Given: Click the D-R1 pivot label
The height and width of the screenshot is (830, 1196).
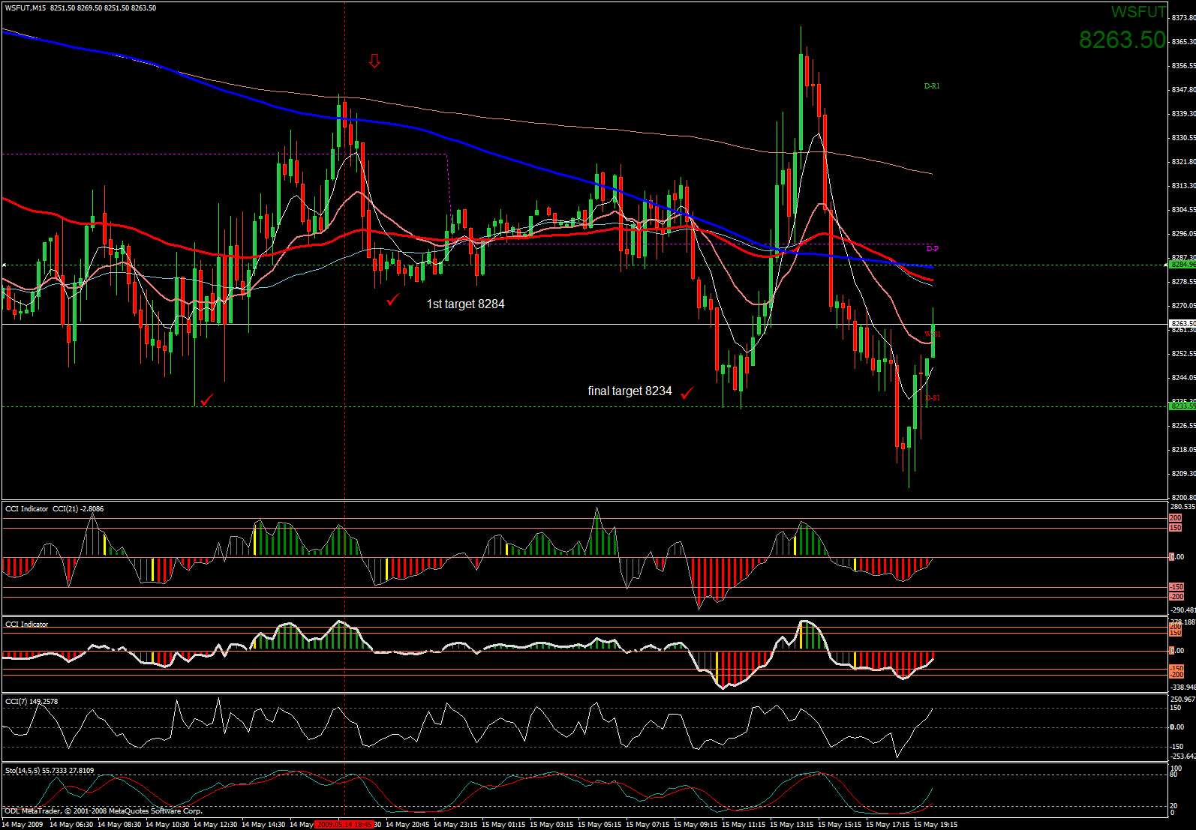Looking at the screenshot, I should pyautogui.click(x=932, y=86).
